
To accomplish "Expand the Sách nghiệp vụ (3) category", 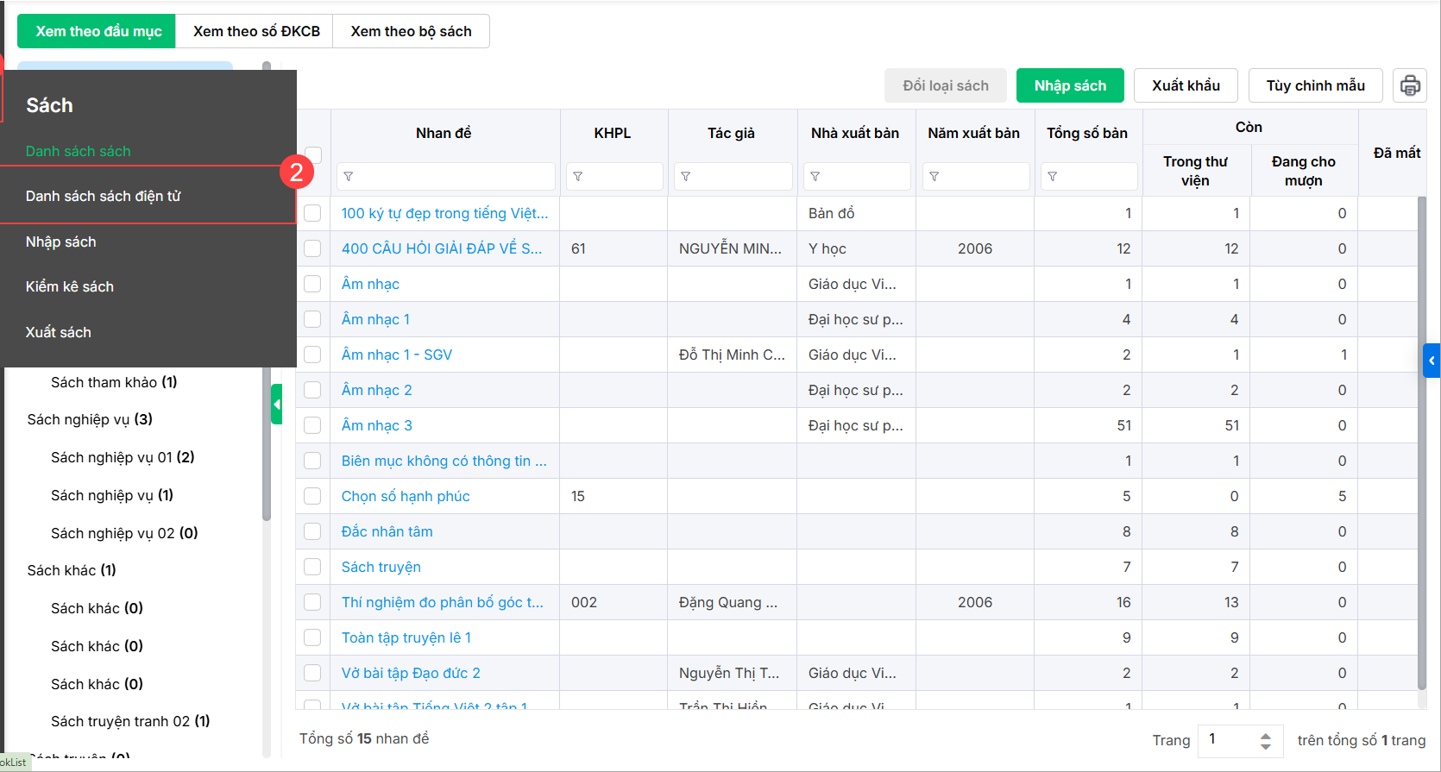I will pos(90,419).
